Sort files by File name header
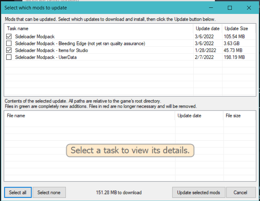260x201 pixels. (x=90, y=115)
